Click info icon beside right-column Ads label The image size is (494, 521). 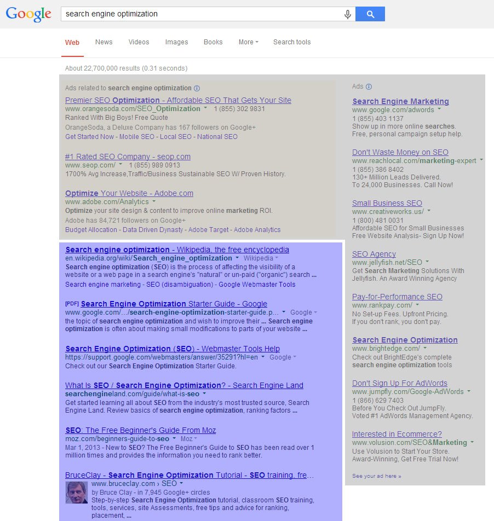pos(369,86)
